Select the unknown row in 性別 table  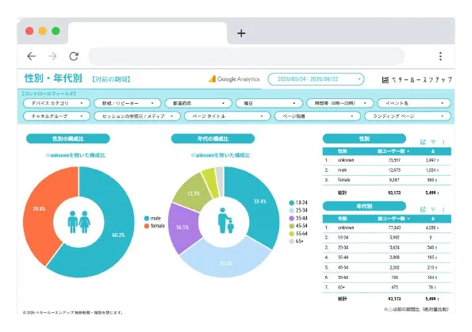pyautogui.click(x=386, y=160)
